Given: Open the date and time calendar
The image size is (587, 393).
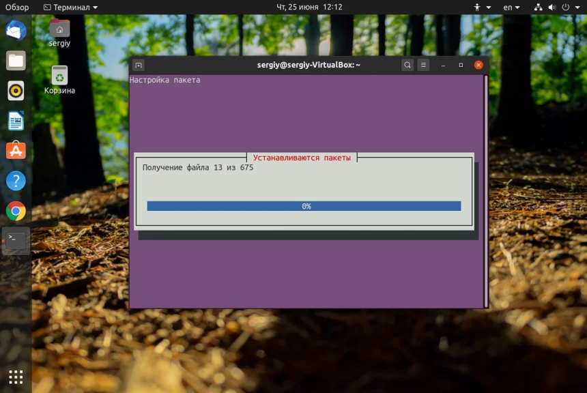Looking at the screenshot, I should click(309, 7).
